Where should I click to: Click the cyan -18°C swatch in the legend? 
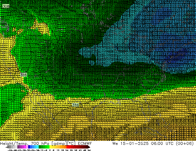coord(38,147)
